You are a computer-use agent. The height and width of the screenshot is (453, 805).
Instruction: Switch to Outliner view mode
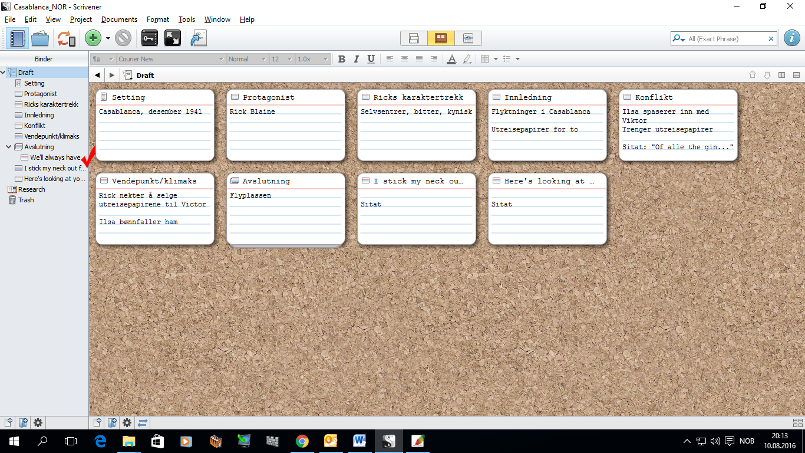pos(467,38)
